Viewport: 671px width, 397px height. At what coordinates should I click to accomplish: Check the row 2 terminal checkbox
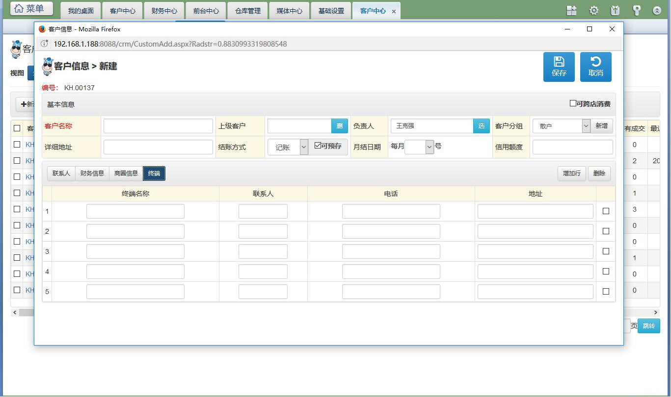tap(606, 231)
